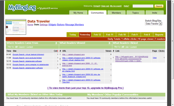Filter clicked links by Content
This screenshot has width=174, height=106.
coord(133,47)
